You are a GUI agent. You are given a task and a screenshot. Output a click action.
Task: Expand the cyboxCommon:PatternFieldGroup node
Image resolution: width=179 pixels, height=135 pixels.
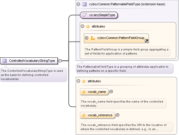tap(86, 38)
